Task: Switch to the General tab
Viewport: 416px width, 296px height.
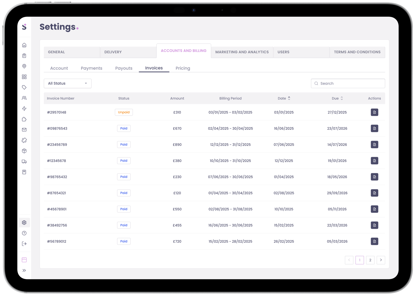Action: (x=72, y=52)
